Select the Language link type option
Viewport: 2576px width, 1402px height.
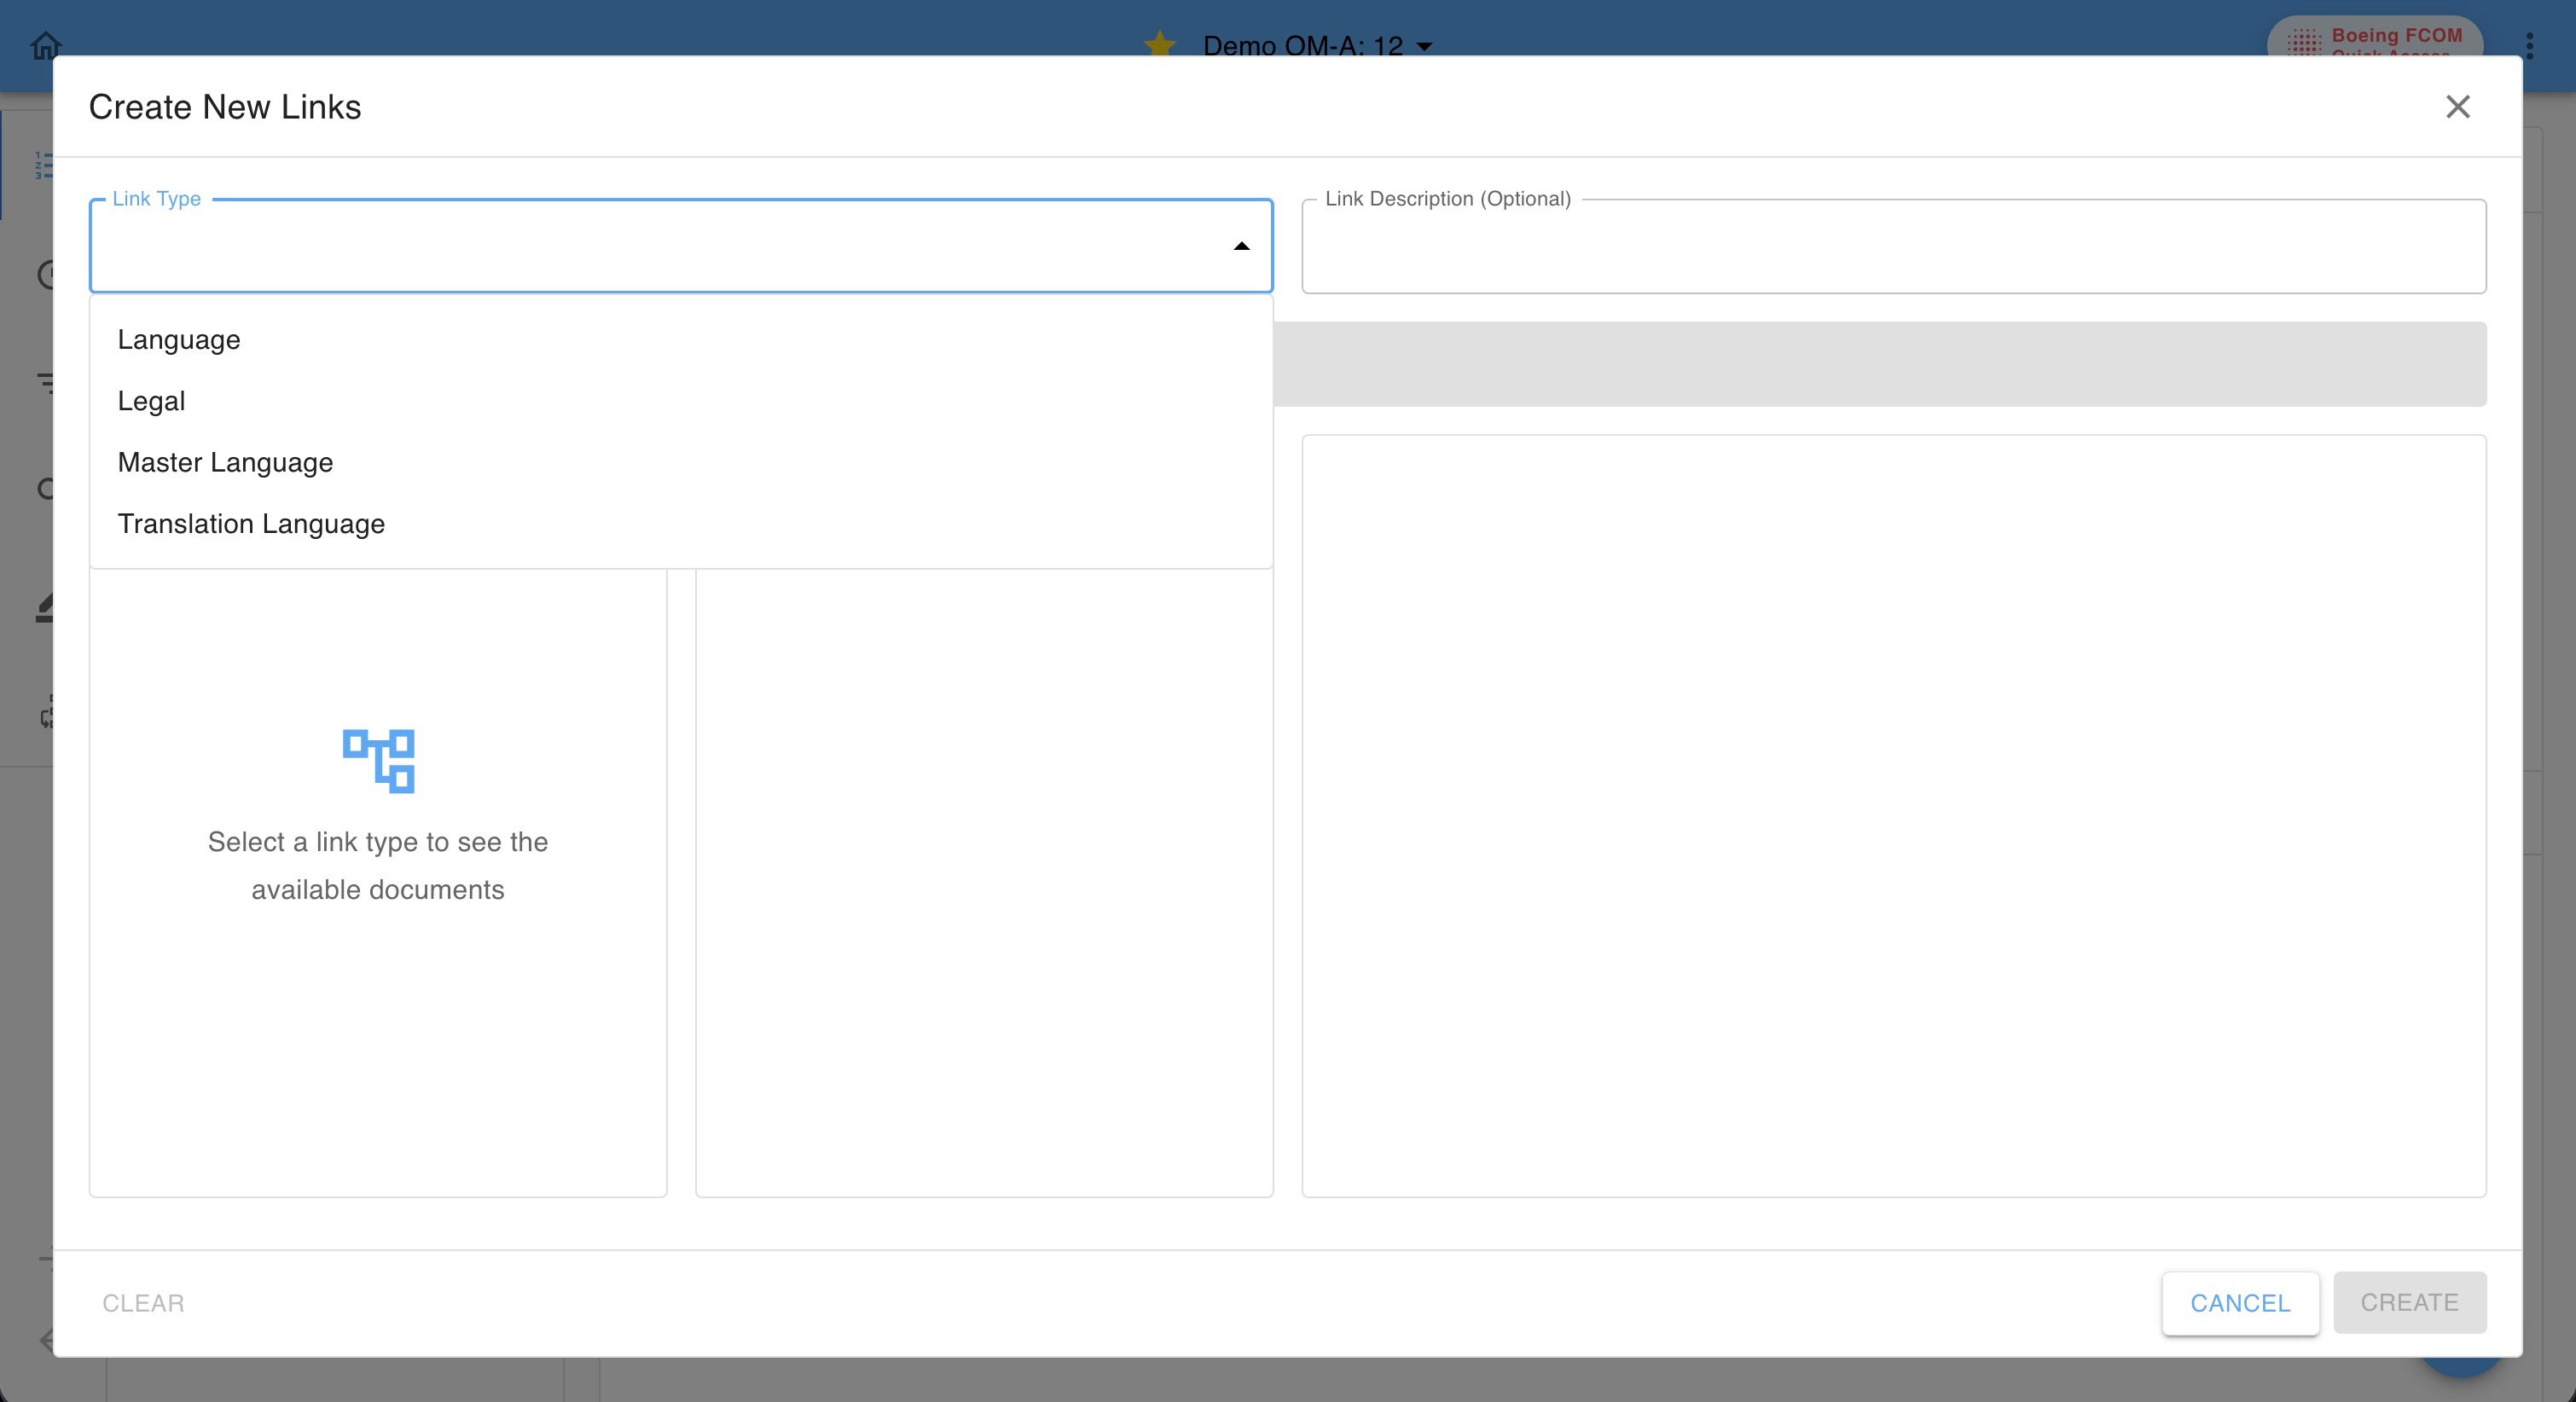179,340
